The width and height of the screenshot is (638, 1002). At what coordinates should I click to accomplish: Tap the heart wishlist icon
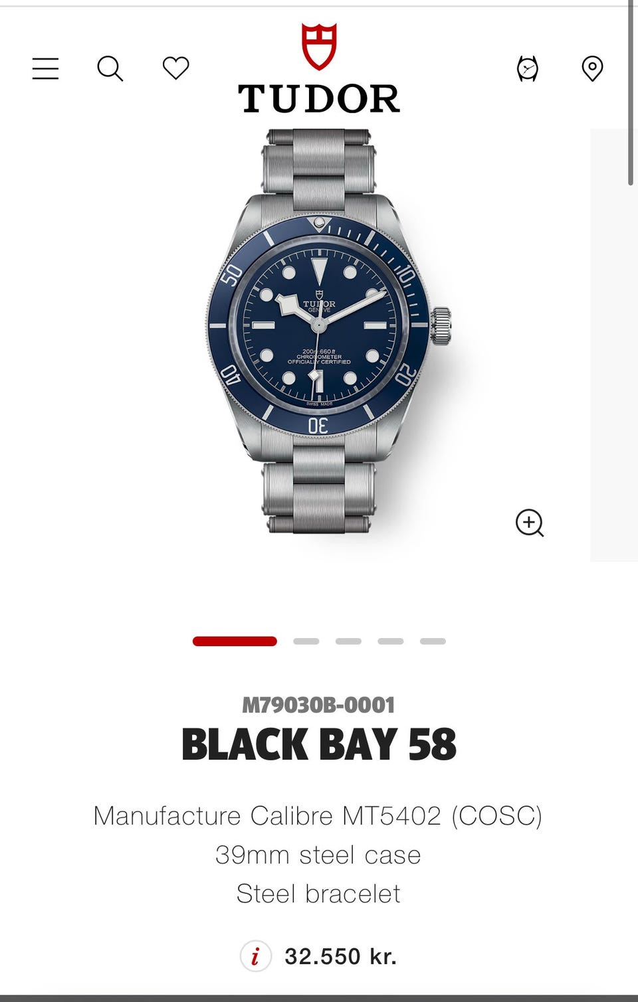point(176,68)
